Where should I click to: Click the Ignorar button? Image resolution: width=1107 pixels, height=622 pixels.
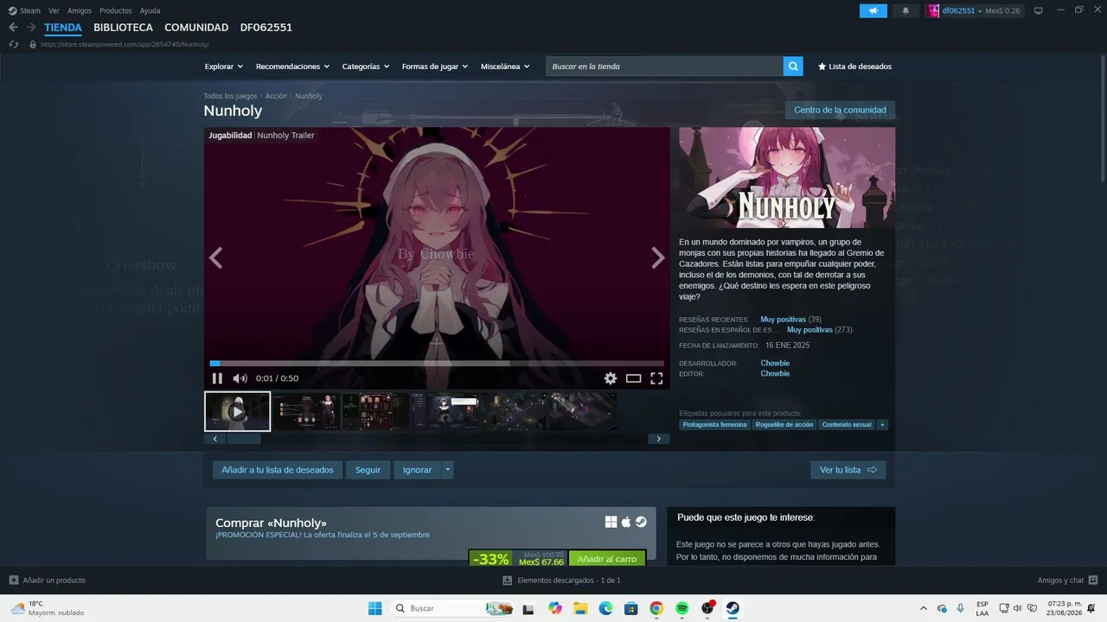417,470
